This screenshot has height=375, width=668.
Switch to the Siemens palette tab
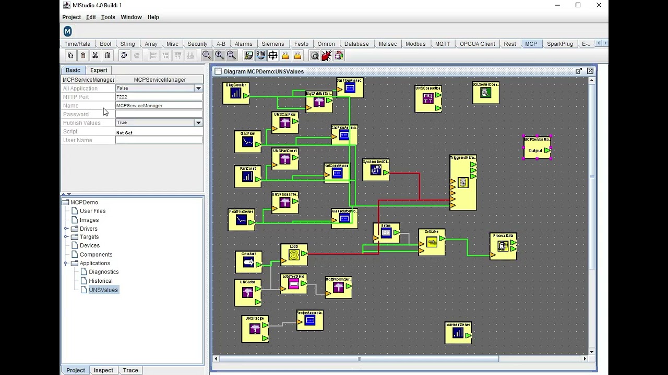coord(272,44)
